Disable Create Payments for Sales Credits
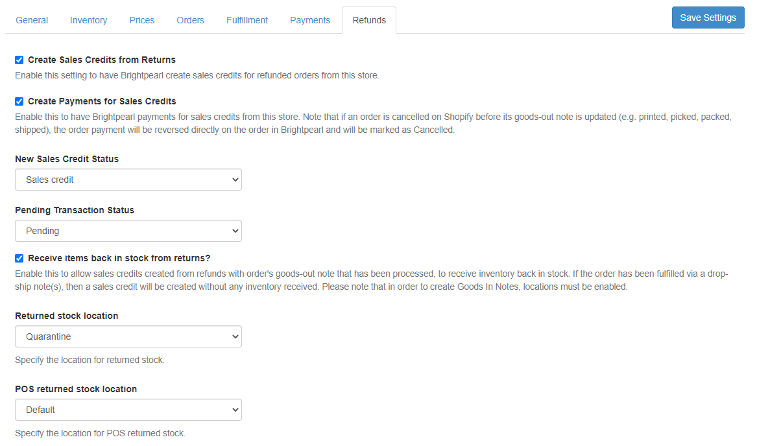 19,101
